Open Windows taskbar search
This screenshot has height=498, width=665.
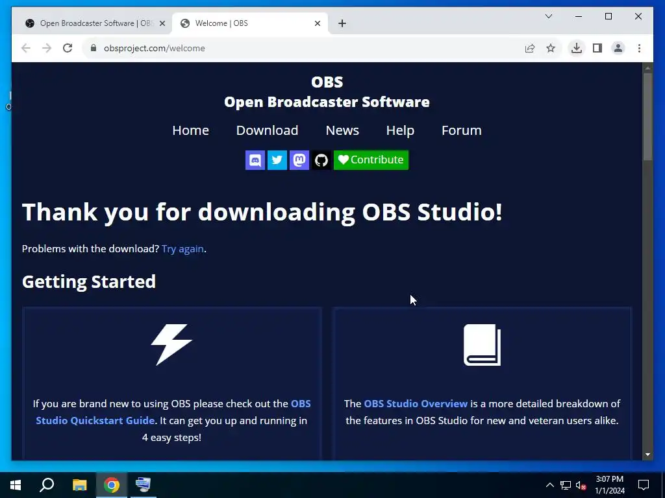[x=47, y=485]
